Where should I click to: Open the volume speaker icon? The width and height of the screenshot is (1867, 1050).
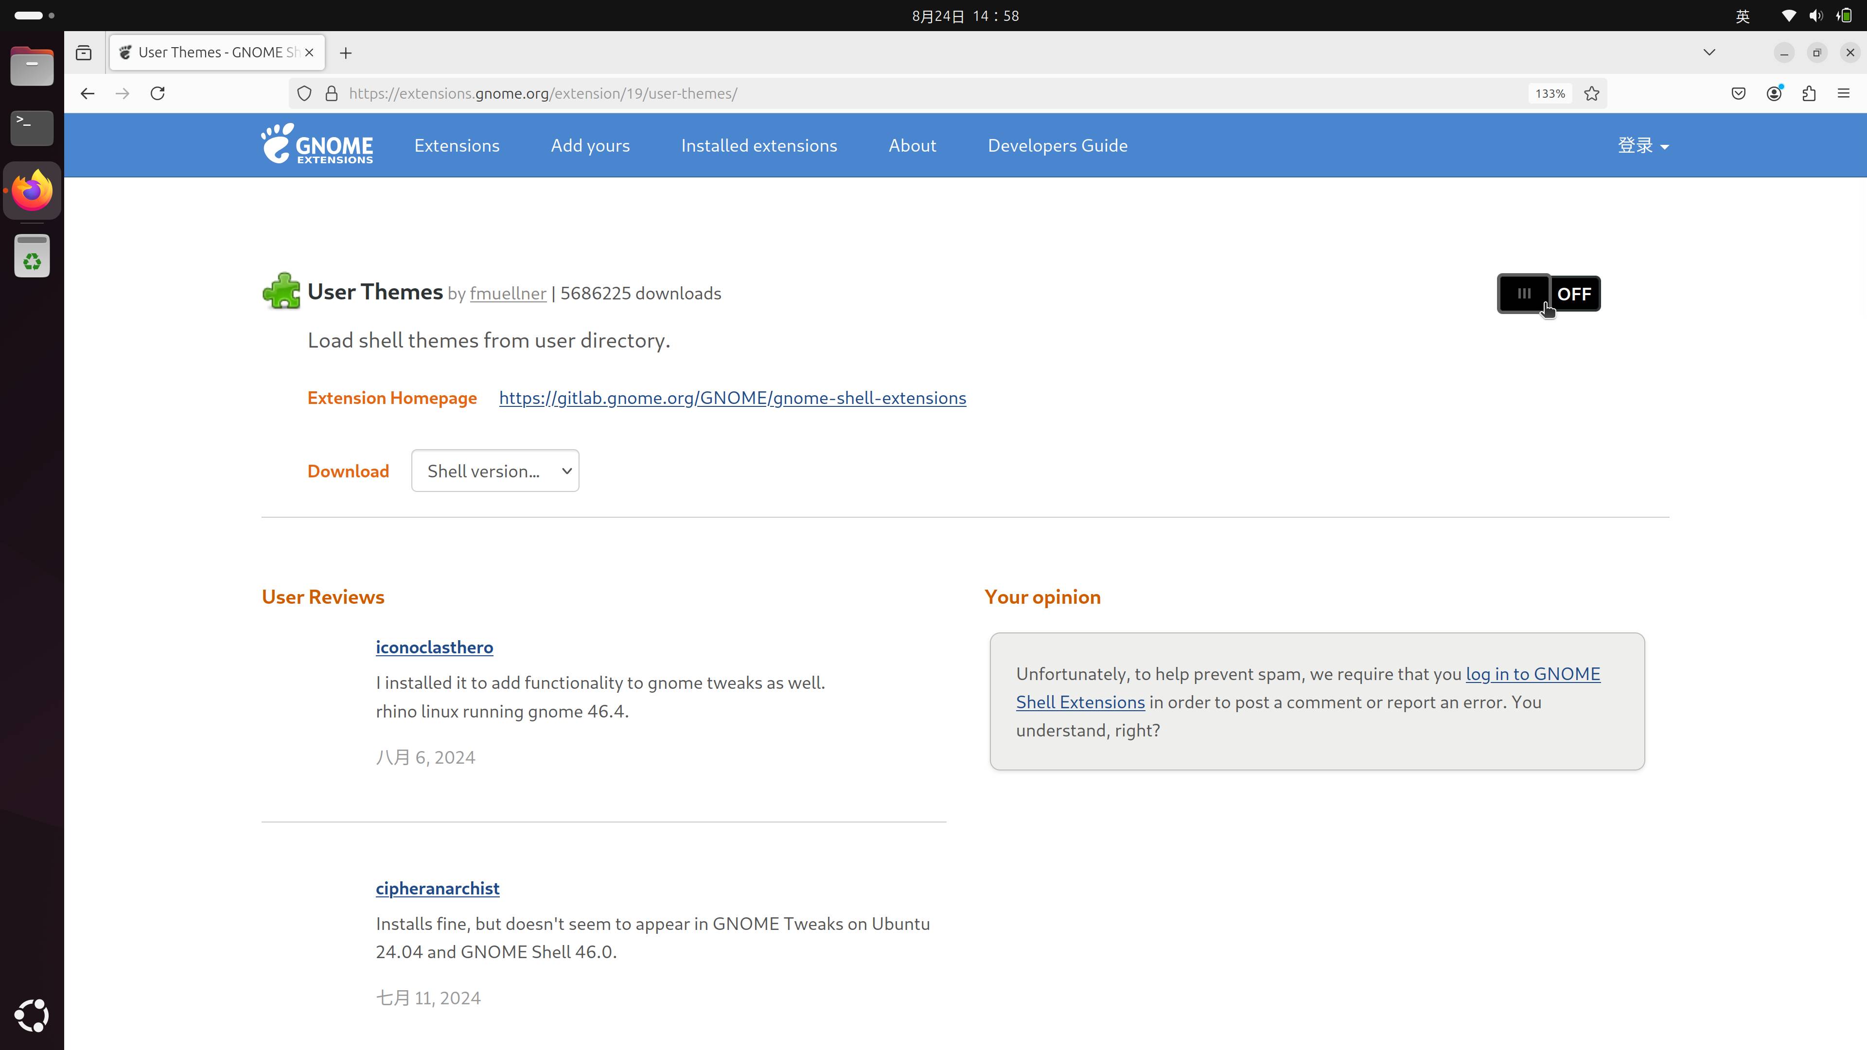pyautogui.click(x=1815, y=15)
